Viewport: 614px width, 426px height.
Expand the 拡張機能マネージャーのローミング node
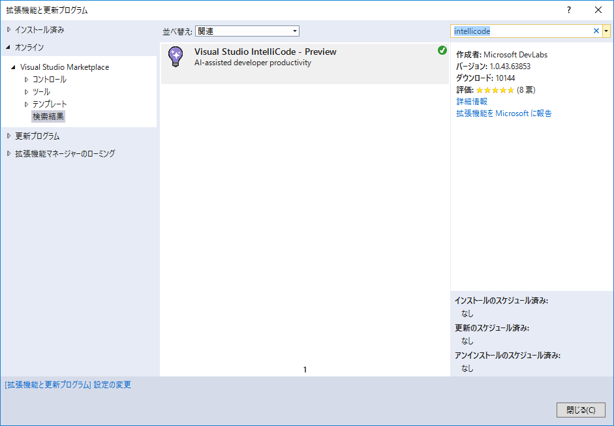8,153
